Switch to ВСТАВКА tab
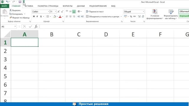 (29, 6)
